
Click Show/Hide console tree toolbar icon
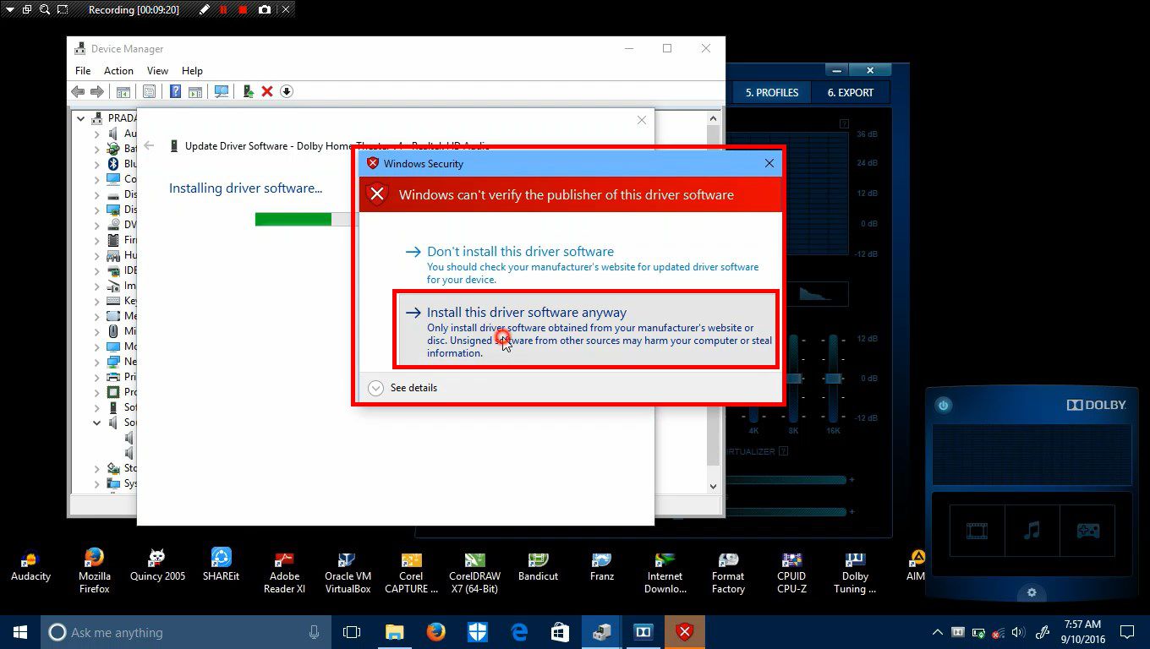point(123,91)
